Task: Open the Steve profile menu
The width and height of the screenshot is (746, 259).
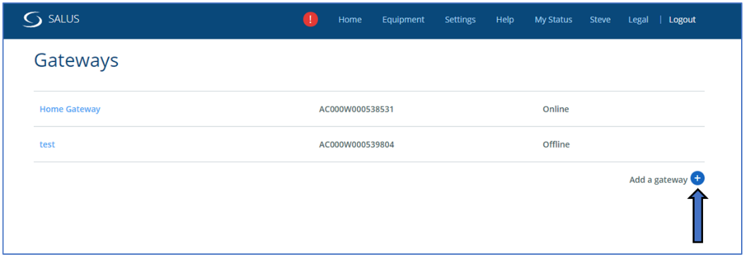Action: (600, 20)
